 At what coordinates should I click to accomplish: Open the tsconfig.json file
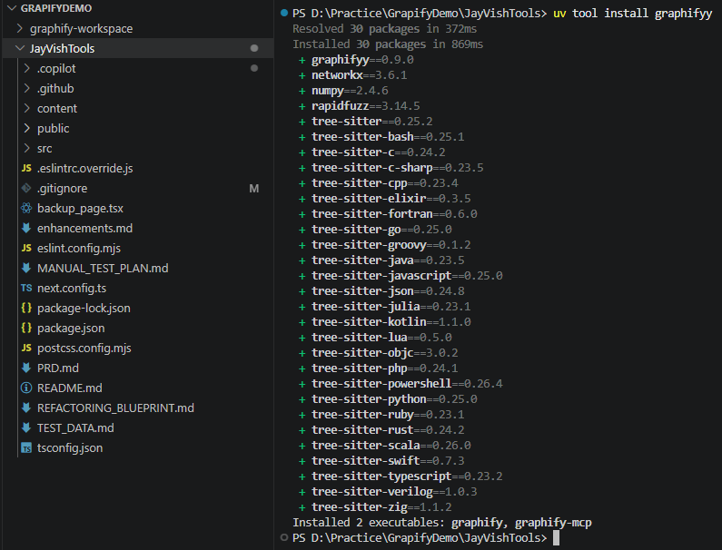pos(70,448)
